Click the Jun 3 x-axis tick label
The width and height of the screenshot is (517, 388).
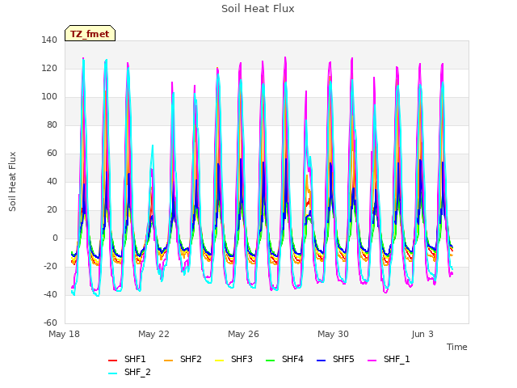[x=422, y=334]
